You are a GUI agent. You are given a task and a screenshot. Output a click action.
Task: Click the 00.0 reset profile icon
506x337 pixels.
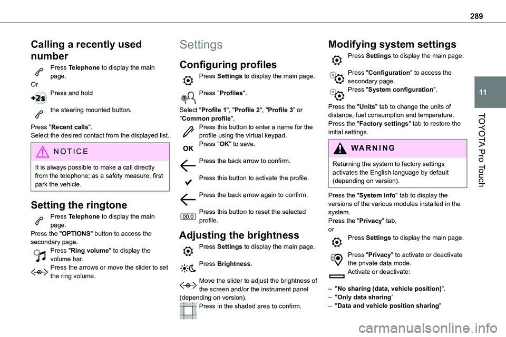coord(188,216)
